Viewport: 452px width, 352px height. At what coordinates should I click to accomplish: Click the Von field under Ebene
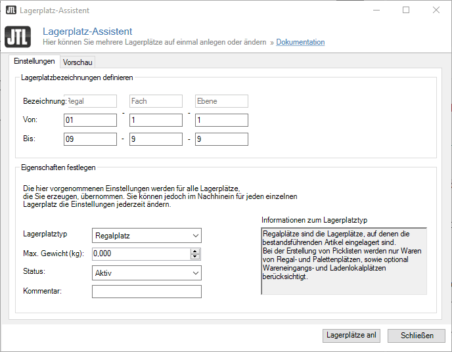point(221,120)
